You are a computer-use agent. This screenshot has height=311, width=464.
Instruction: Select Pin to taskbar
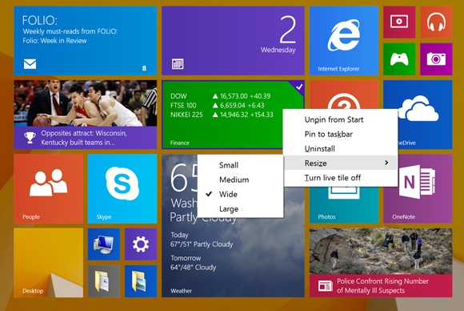pyautogui.click(x=340, y=134)
